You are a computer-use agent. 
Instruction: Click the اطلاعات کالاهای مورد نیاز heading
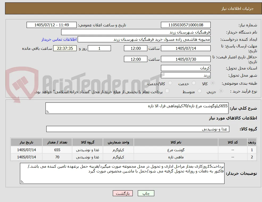coord(233,118)
